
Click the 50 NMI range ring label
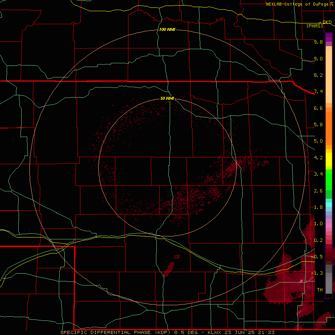[167, 98]
